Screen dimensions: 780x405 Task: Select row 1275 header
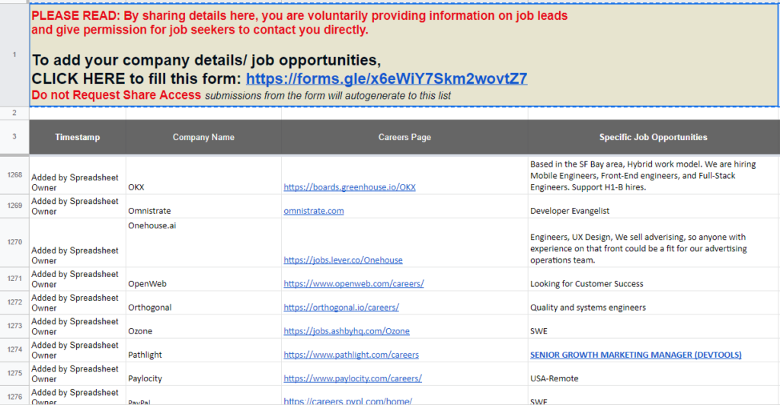pyautogui.click(x=14, y=373)
